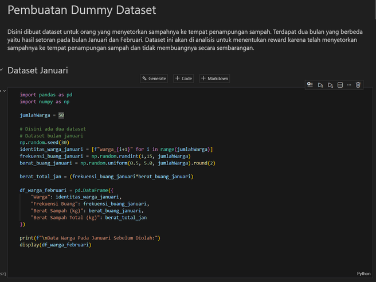This screenshot has height=282, width=376.
Task: Click the print Data Warga Pada Januari line
Action: pos(90,238)
